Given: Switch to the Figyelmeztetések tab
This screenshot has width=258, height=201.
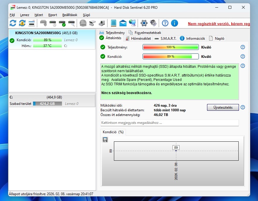Looking at the screenshot, I should point(145,32).
